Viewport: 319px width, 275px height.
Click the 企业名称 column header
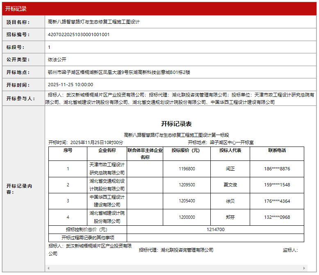click(107, 150)
